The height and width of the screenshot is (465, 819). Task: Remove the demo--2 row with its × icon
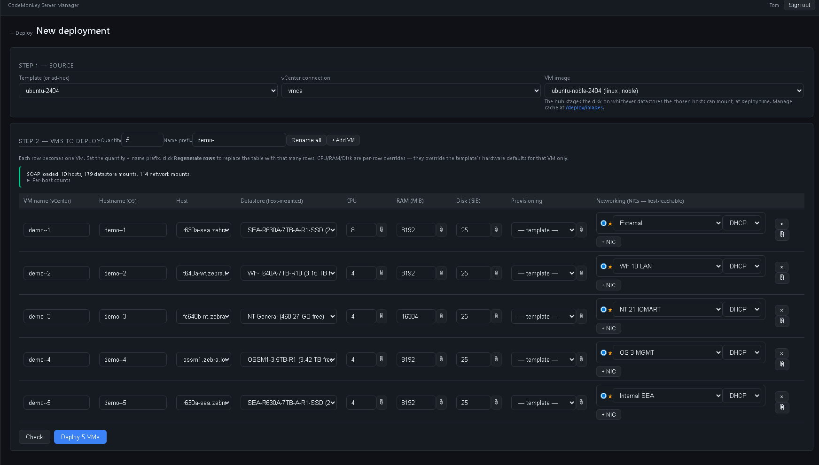[x=782, y=267]
